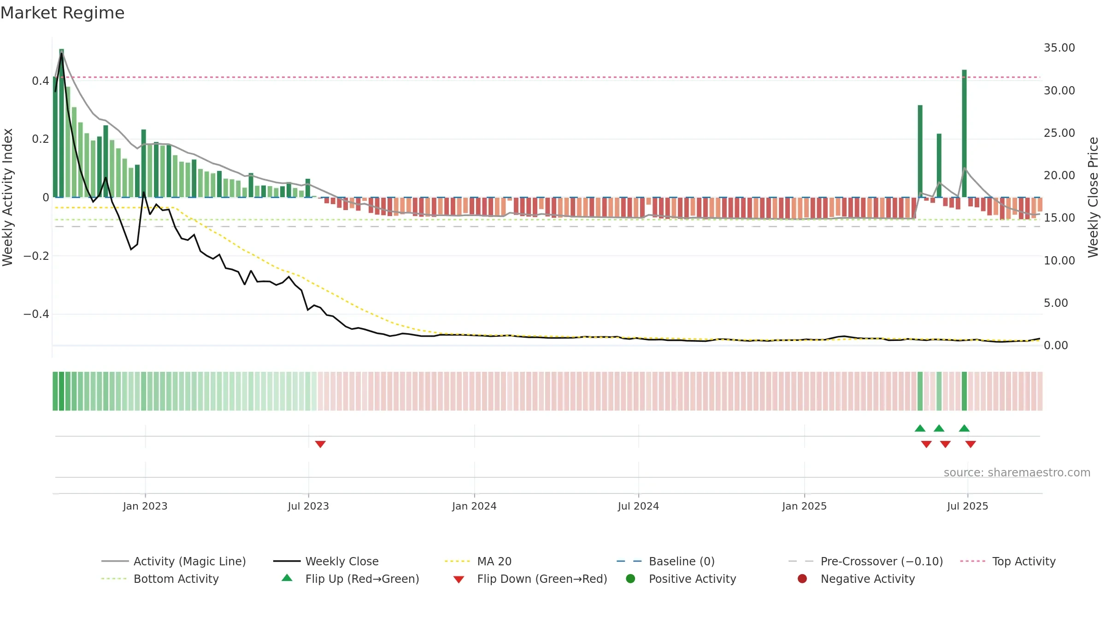
Task: Click the 5.00 price axis tick
Action: tap(1056, 303)
